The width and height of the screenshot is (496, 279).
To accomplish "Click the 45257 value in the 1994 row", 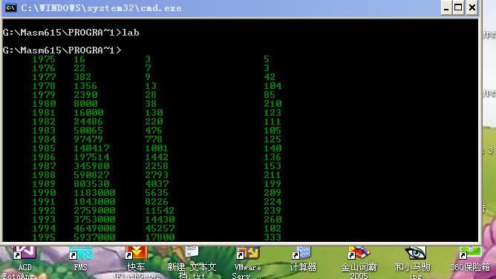I will [160, 229].
